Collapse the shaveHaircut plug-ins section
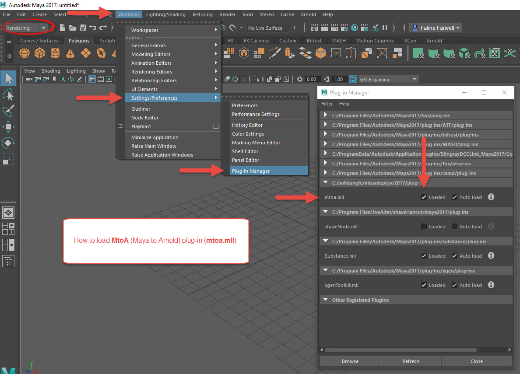This screenshot has height=374, width=520. 326,212
